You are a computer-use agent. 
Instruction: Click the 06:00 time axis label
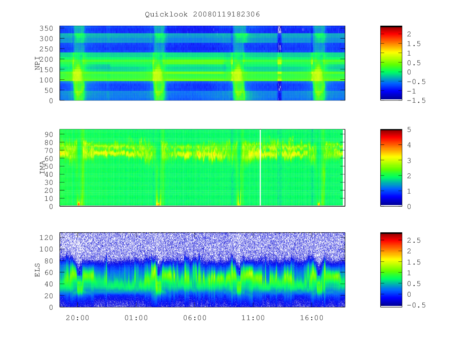coord(195,318)
